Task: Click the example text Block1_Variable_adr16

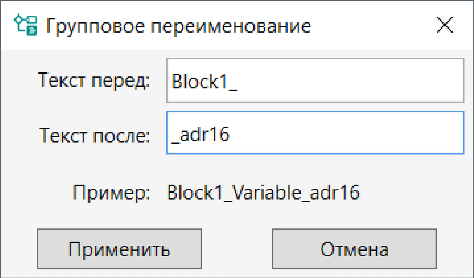Action: [263, 192]
